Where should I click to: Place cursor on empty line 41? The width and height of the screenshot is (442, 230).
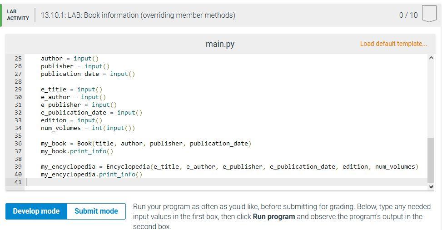[x=225, y=182]
